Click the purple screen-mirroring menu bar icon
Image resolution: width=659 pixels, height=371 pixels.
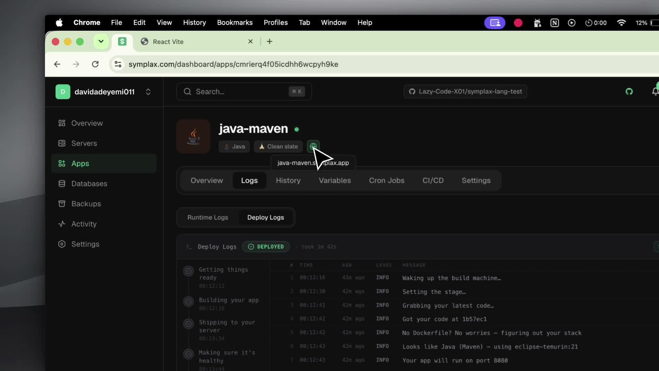click(x=495, y=23)
